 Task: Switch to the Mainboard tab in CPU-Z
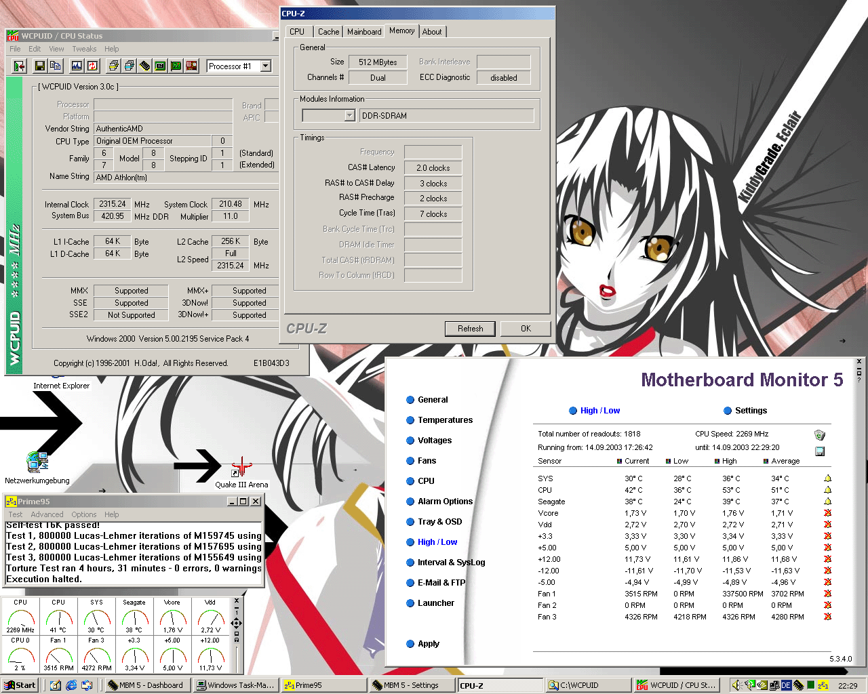[x=364, y=32]
